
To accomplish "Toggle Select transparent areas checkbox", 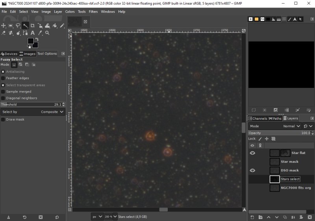I will point(3,85).
